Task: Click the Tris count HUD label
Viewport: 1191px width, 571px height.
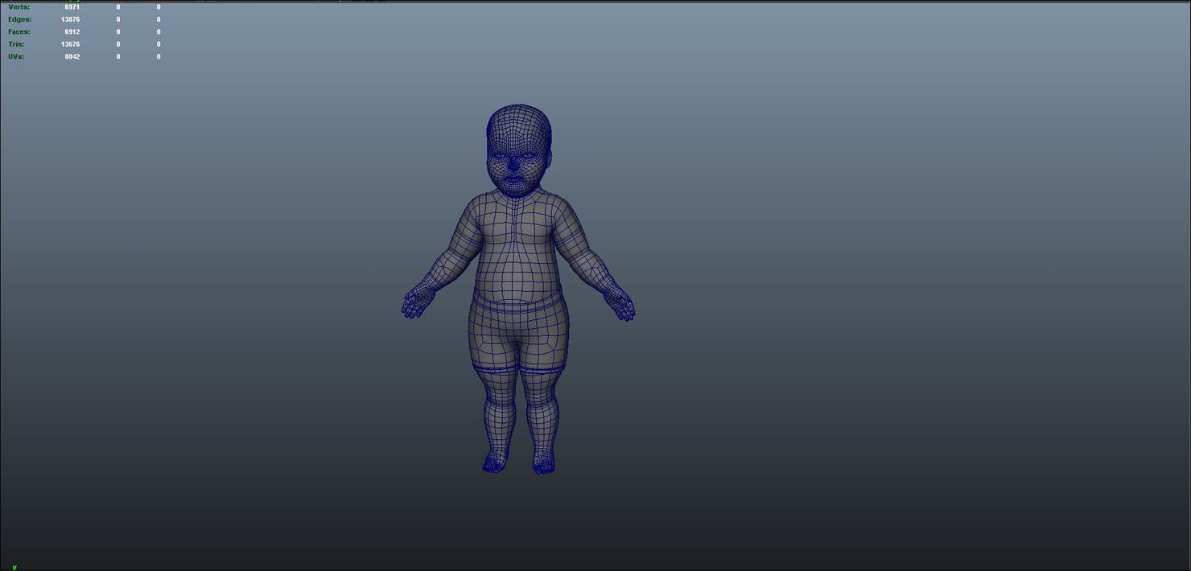Action: click(16, 44)
